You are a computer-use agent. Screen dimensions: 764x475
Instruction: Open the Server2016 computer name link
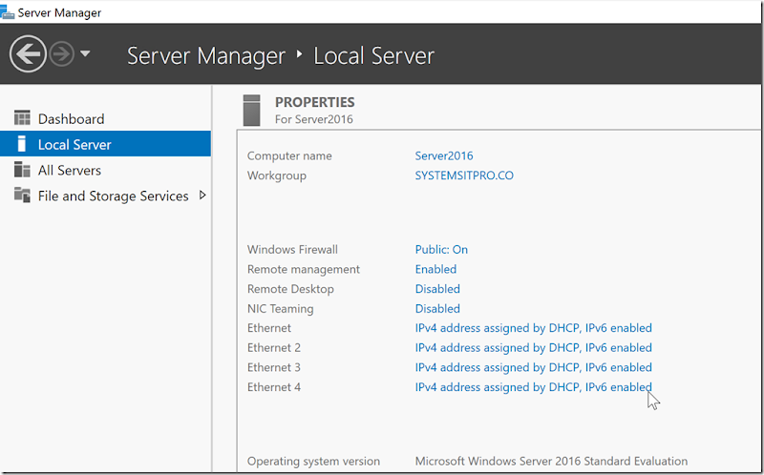[x=444, y=155]
